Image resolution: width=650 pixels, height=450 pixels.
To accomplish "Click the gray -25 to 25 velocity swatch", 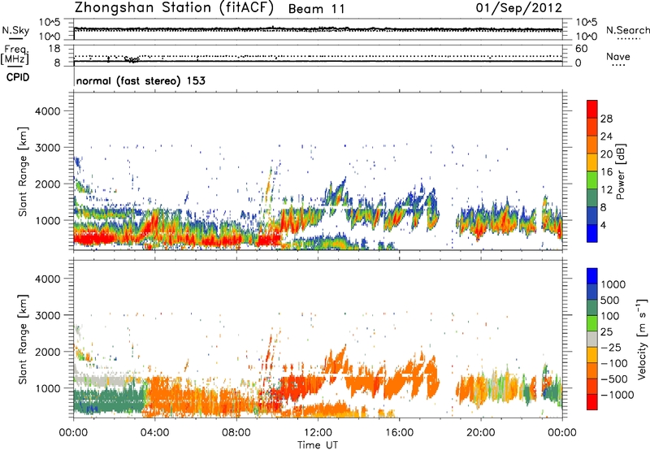I will pos(592,339).
